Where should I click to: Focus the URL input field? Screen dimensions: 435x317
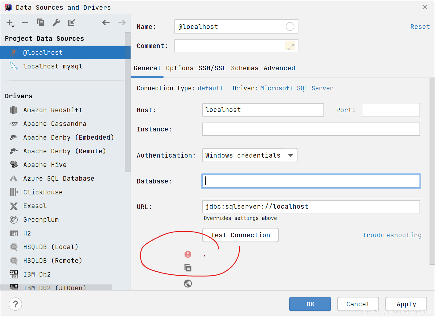tap(311, 207)
